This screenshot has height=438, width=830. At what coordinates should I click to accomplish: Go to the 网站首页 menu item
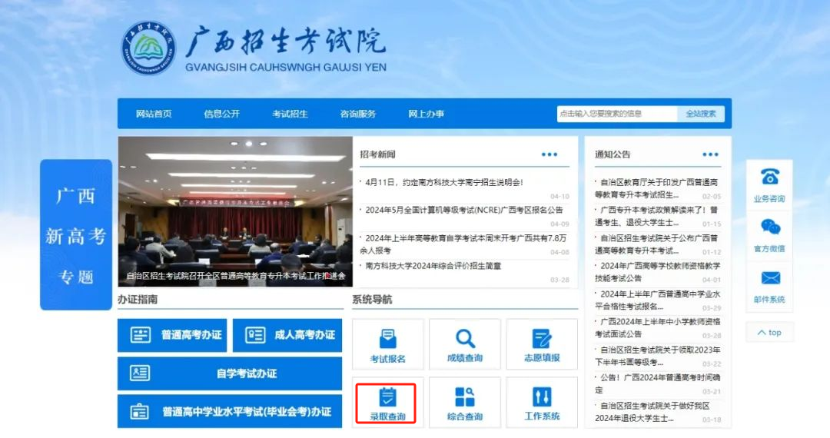tap(154, 114)
